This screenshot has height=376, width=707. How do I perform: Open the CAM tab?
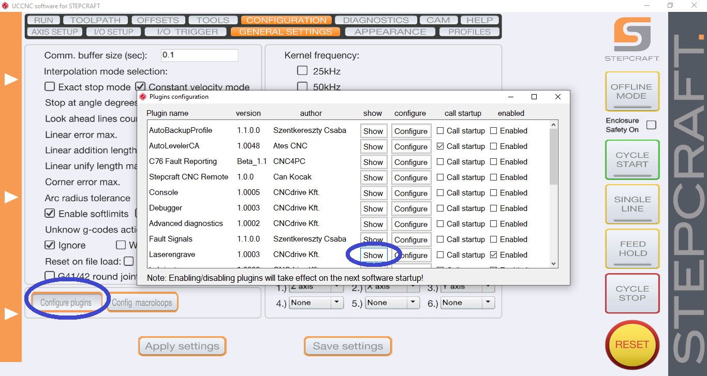click(x=438, y=20)
